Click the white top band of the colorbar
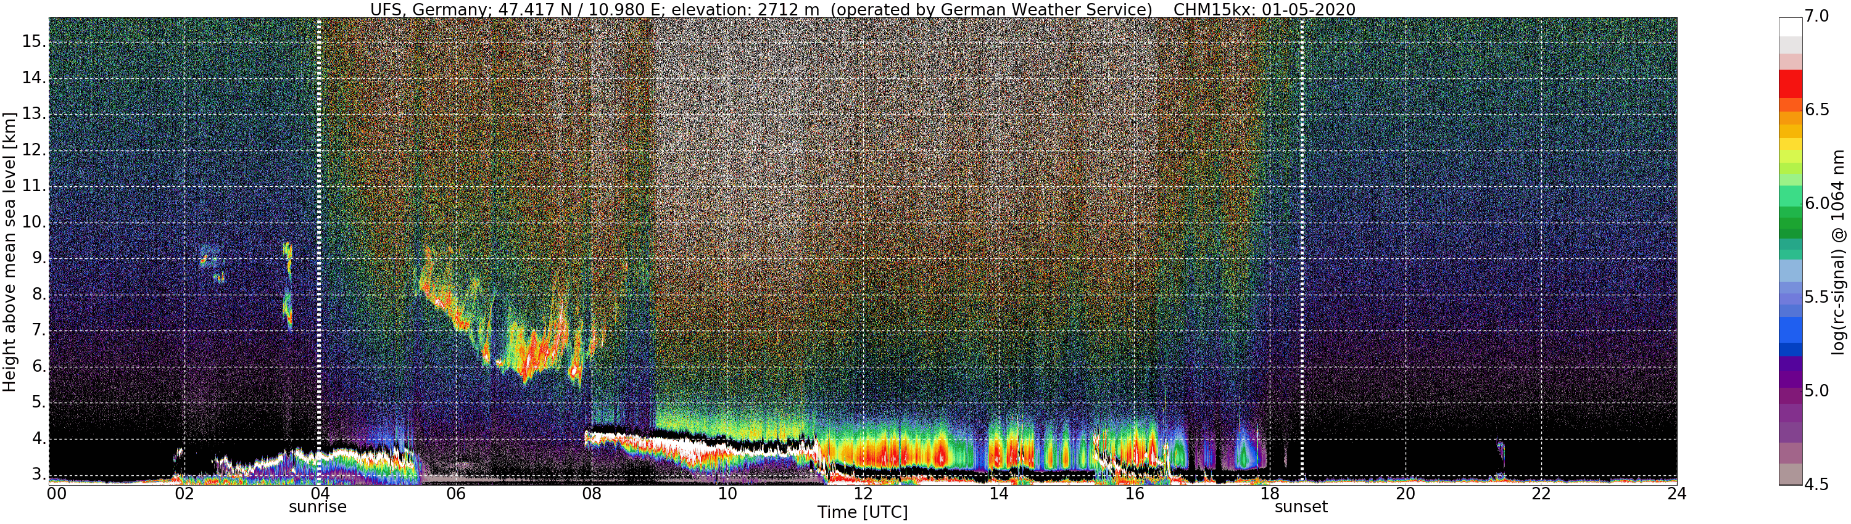Screen dimensions: 1851x524 [1790, 27]
